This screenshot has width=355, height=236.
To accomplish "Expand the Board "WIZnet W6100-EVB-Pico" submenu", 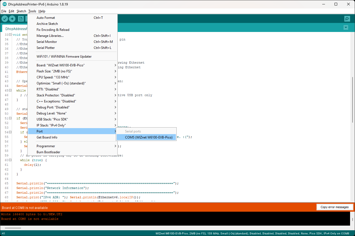I will coord(73,65).
